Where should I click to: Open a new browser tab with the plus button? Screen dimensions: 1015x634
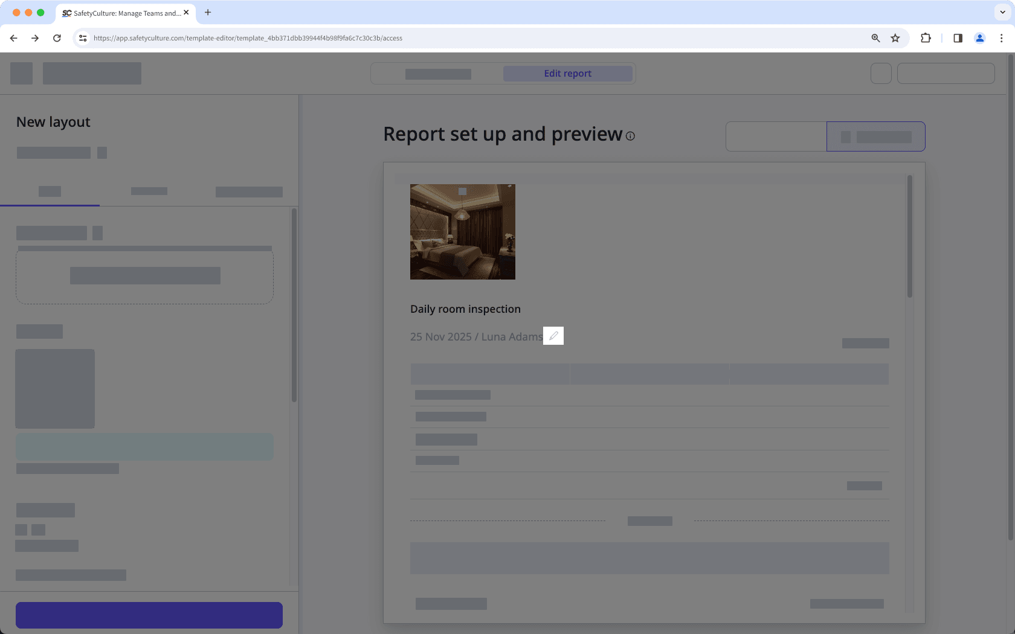(208, 12)
